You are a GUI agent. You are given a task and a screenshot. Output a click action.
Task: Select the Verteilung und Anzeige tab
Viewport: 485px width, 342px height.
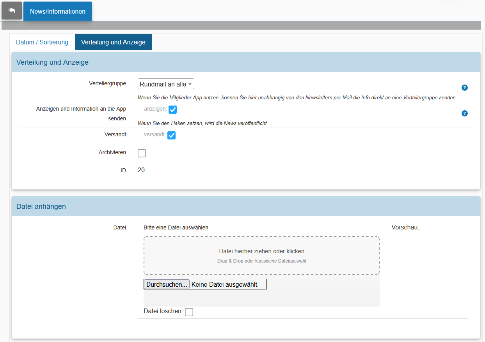tap(113, 42)
